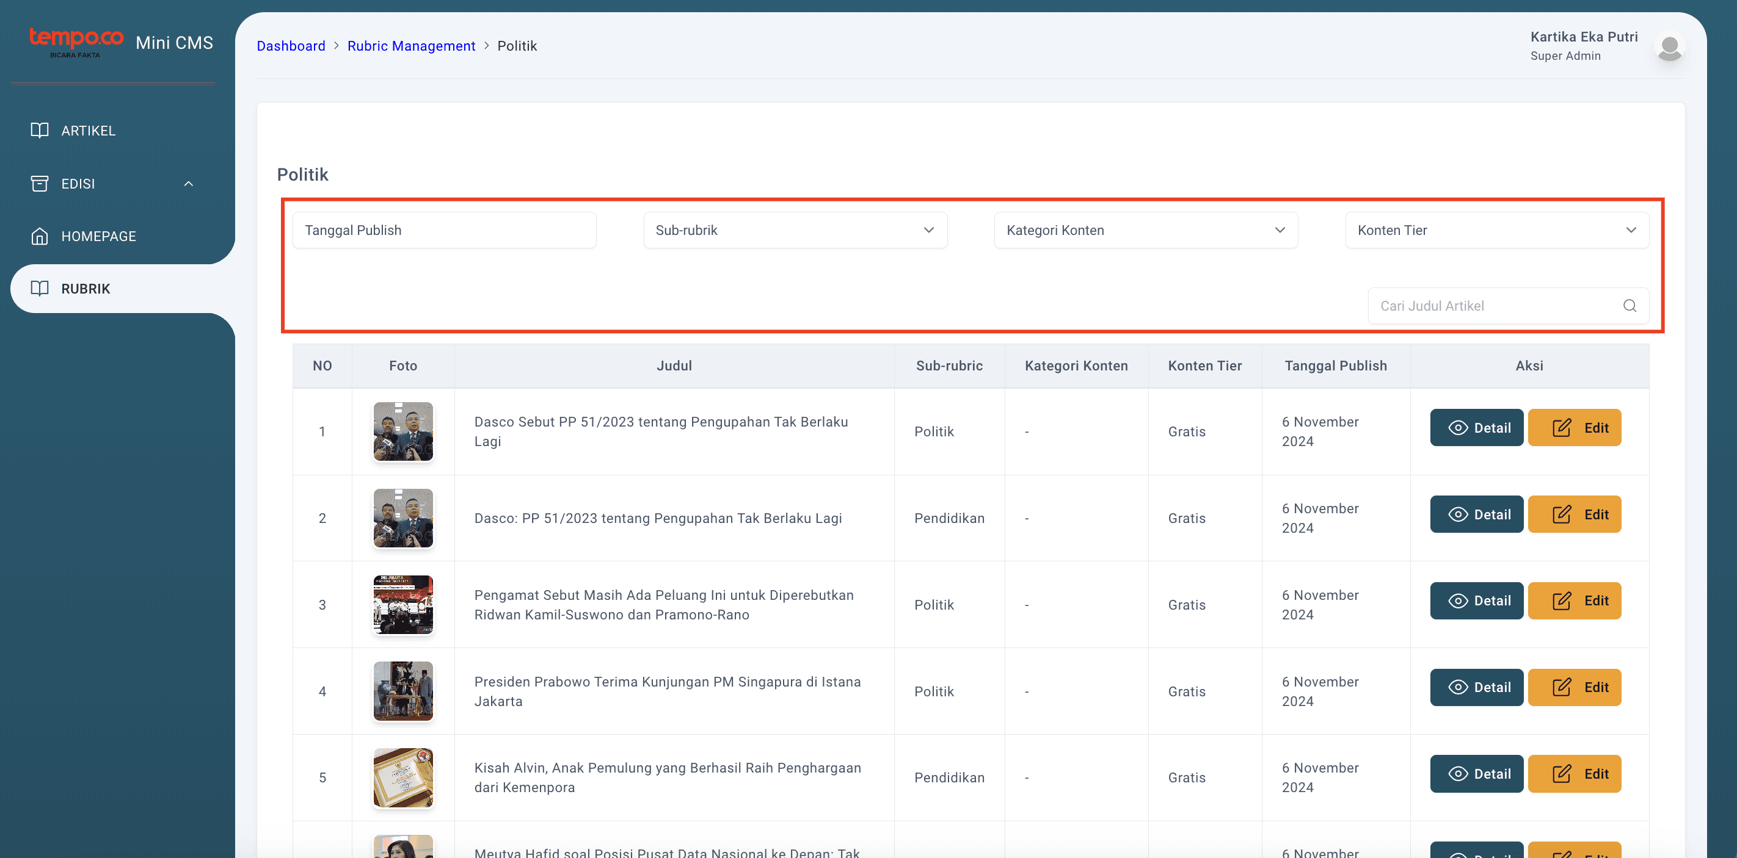Click the Kategori Konten column header
Screen dimensions: 1737x858
pyautogui.click(x=1076, y=366)
